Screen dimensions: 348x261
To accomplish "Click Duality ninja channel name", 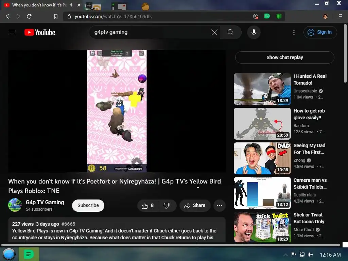I will [304, 195].
